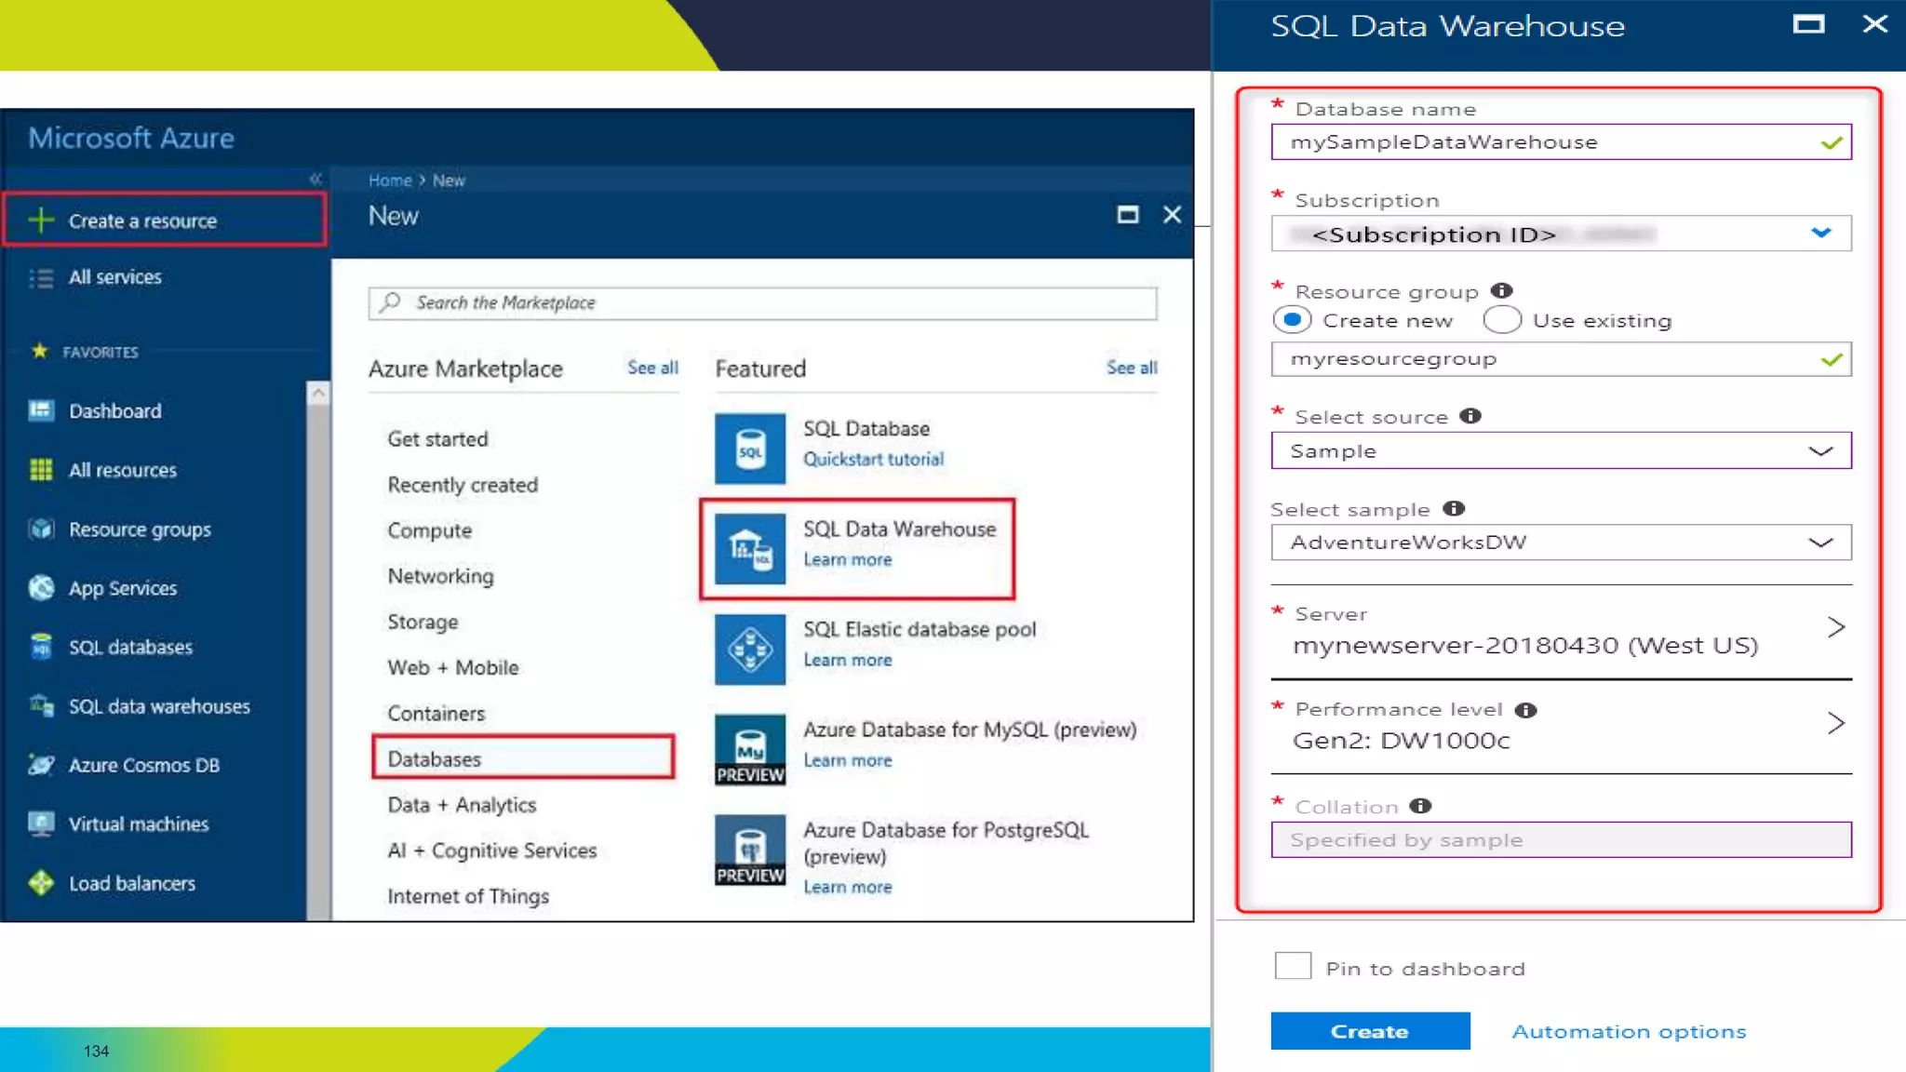Image resolution: width=1906 pixels, height=1072 pixels.
Task: Click the Favorites star icon
Action: [39, 351]
